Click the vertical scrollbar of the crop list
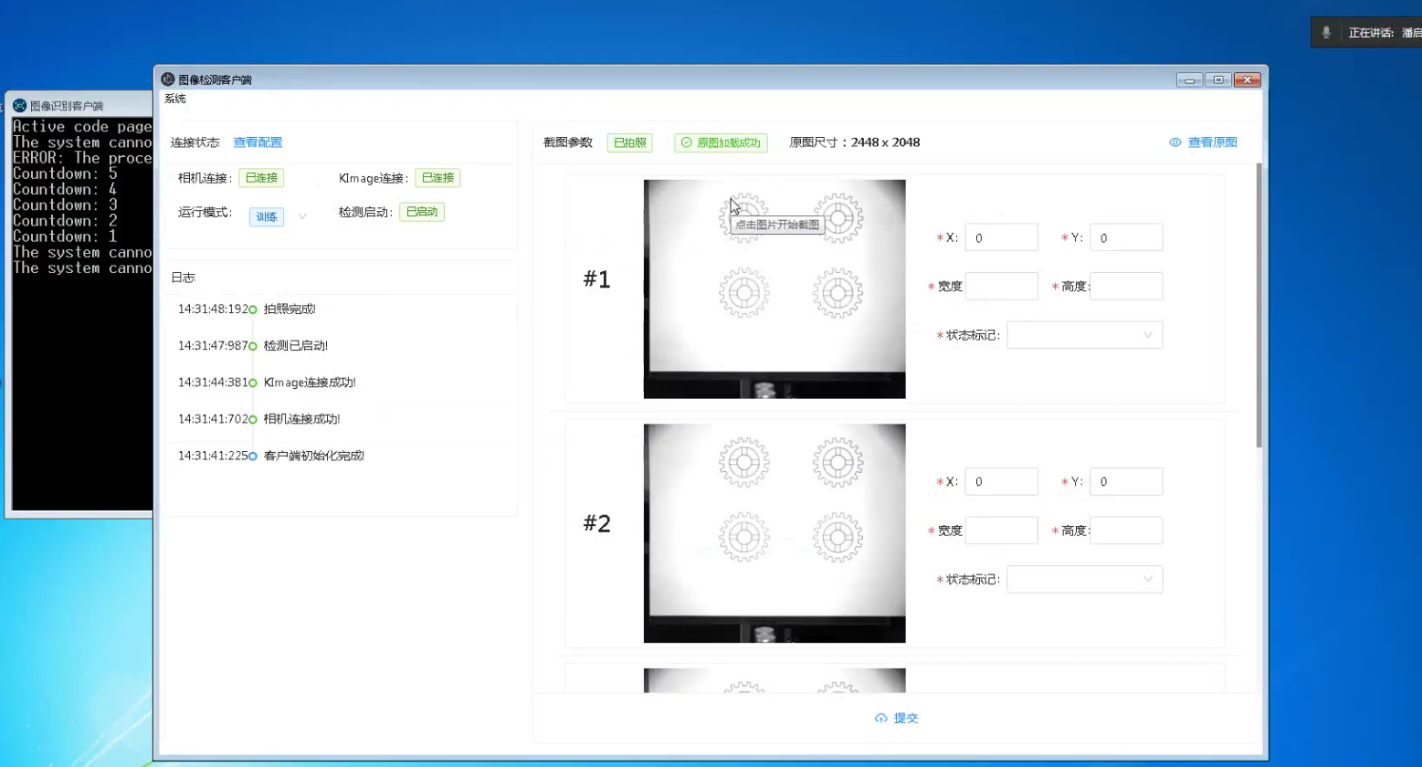 1259,305
